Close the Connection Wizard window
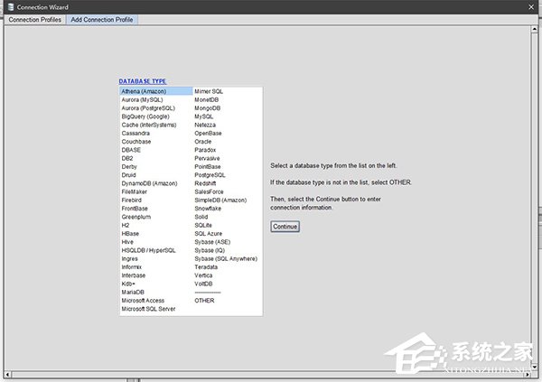542x382 pixels. coord(531,7)
